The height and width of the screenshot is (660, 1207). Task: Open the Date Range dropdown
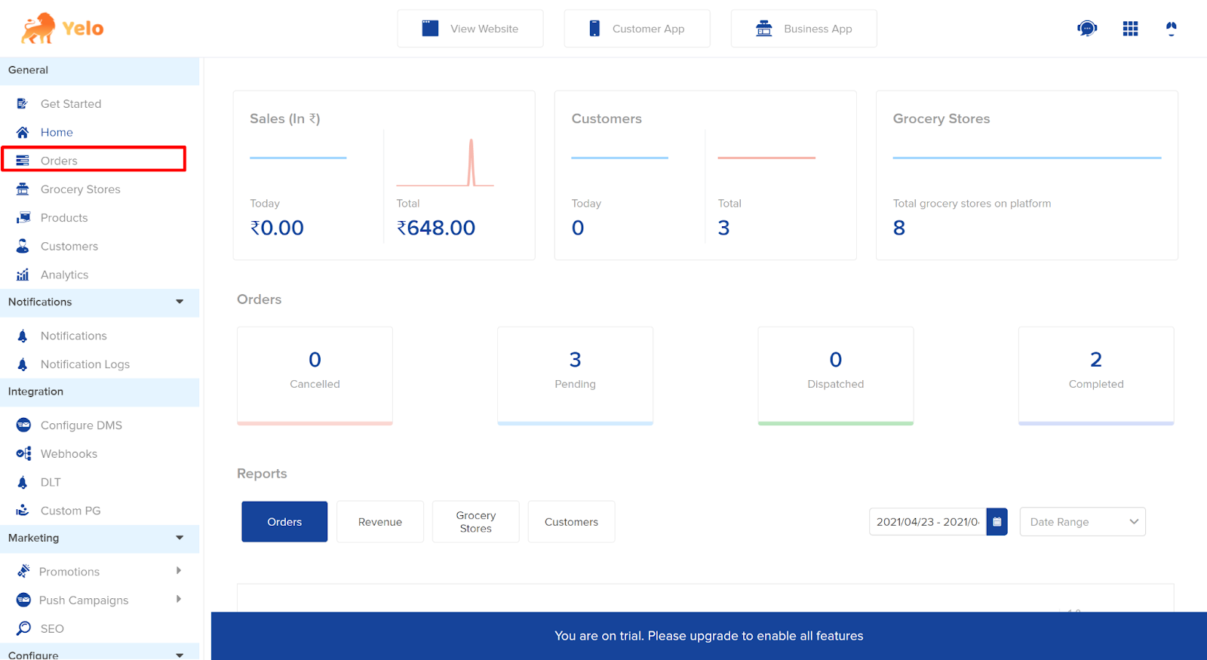pos(1083,521)
